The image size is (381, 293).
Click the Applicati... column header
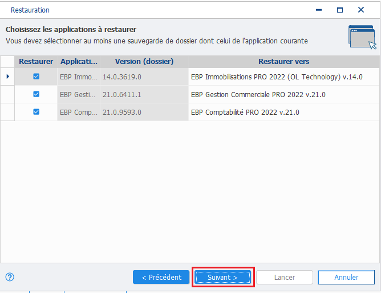click(79, 62)
